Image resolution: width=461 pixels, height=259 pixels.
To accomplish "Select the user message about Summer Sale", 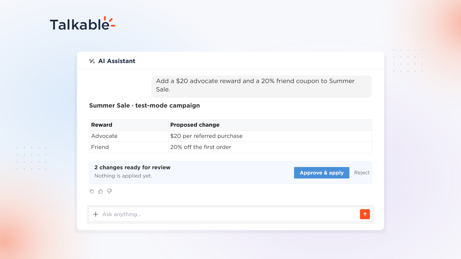I will point(261,86).
